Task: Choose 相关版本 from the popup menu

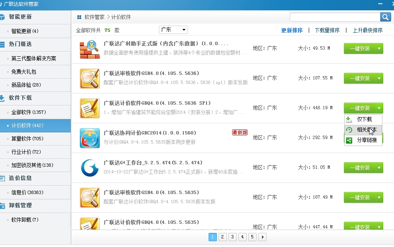Action: click(363, 130)
